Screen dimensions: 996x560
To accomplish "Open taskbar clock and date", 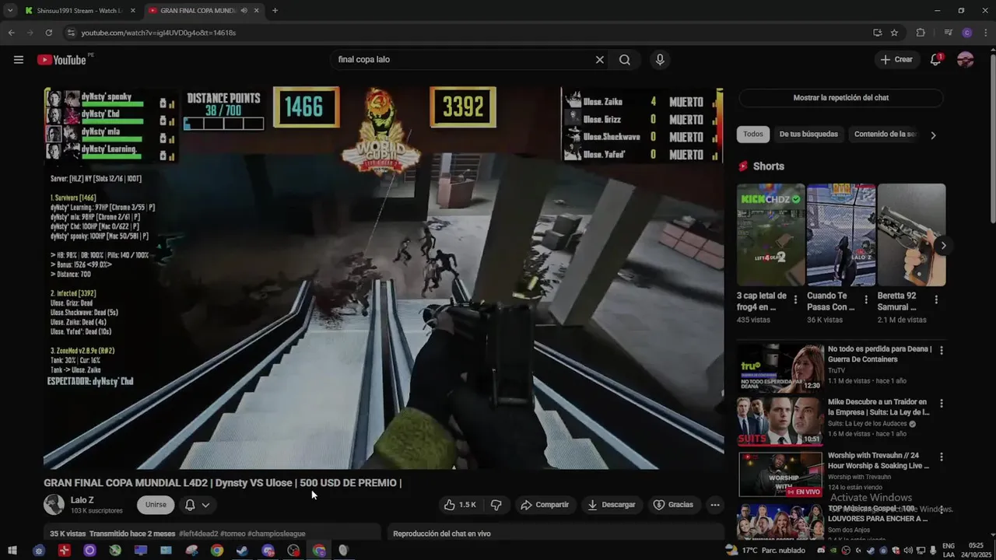I will tap(977, 550).
